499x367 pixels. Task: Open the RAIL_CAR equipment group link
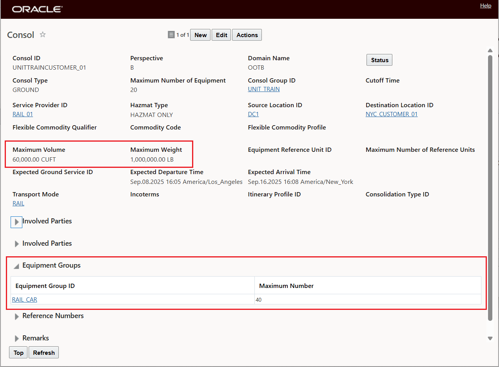pos(25,299)
